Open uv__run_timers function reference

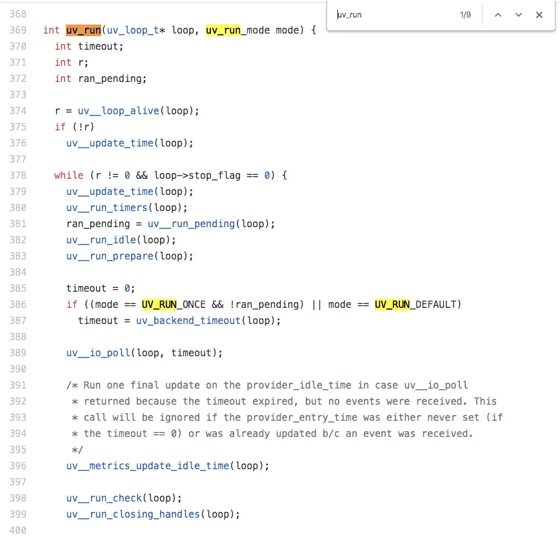[x=107, y=208]
